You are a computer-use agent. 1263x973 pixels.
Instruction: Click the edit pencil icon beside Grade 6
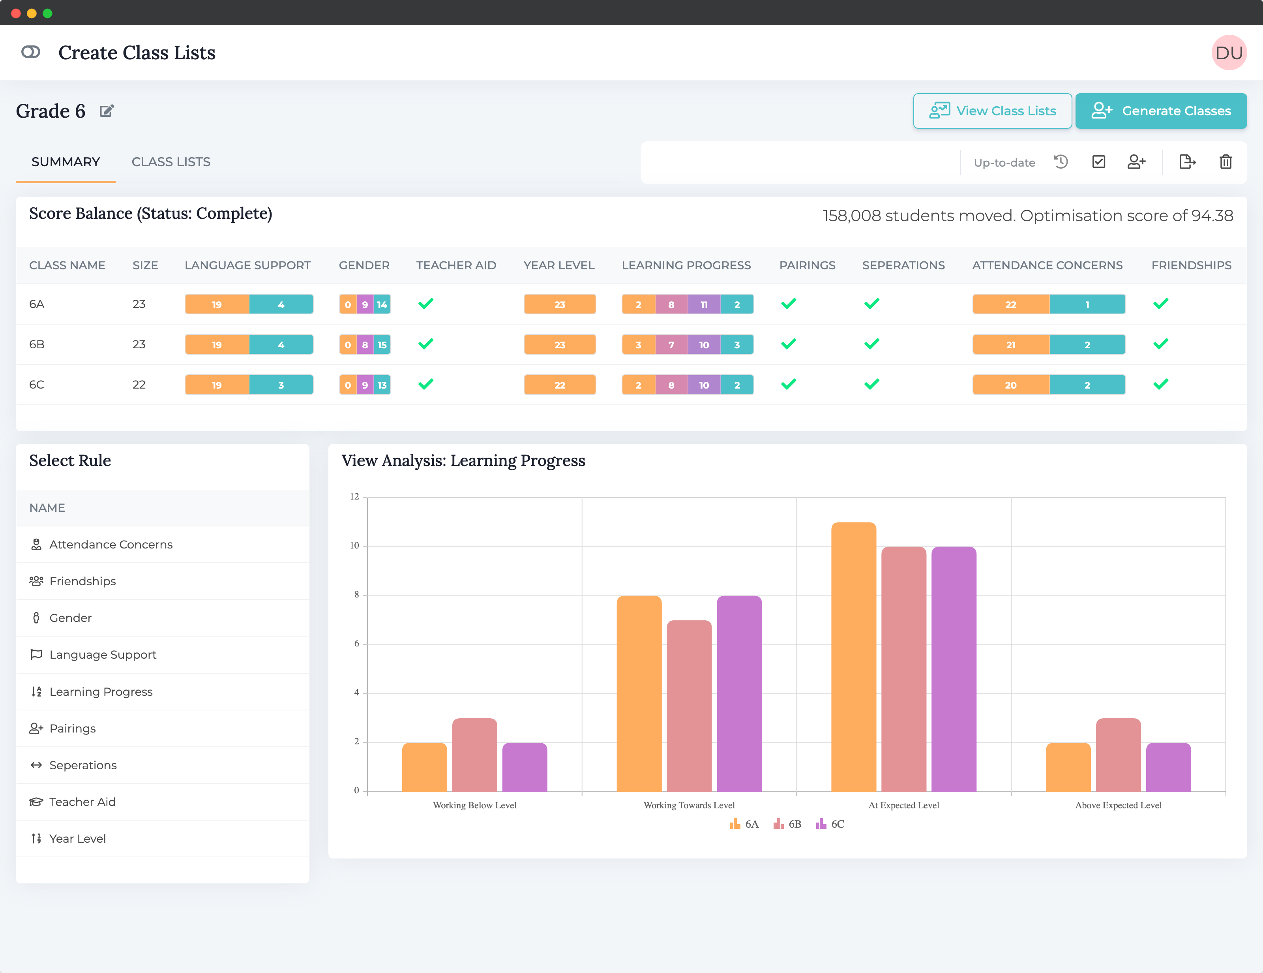click(x=107, y=111)
